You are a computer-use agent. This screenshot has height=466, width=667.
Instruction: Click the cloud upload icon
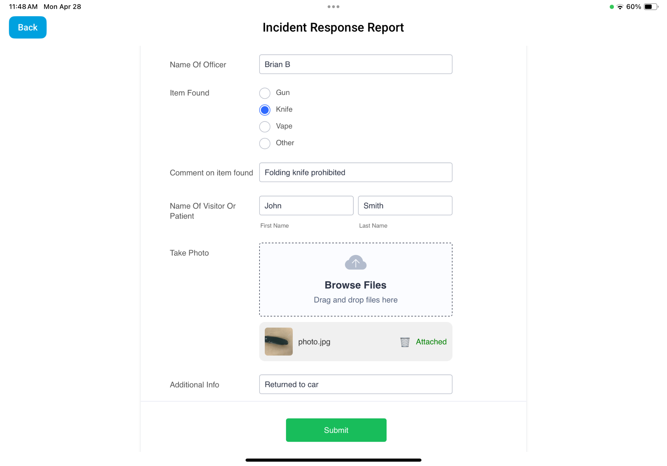[355, 262]
